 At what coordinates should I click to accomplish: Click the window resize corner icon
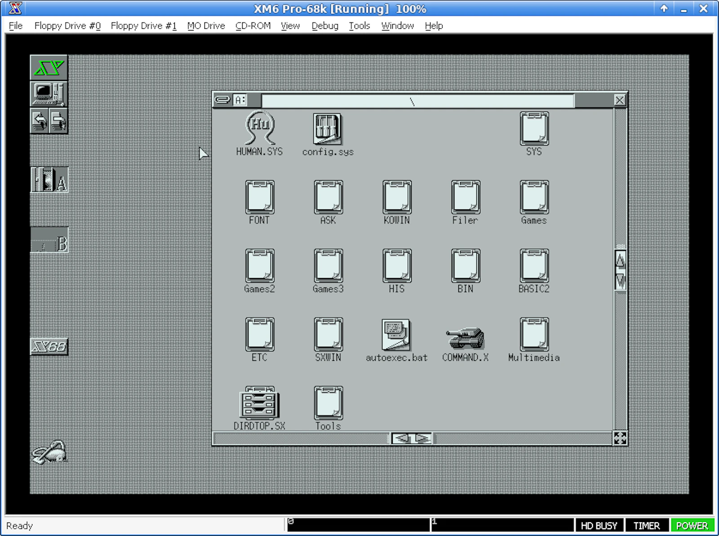(x=620, y=438)
